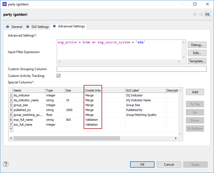Click the Cancel button

point(169,164)
